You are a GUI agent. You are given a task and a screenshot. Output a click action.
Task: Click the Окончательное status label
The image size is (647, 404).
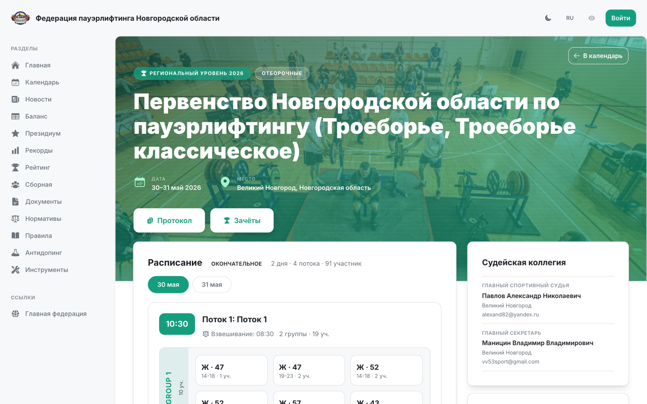tap(236, 264)
